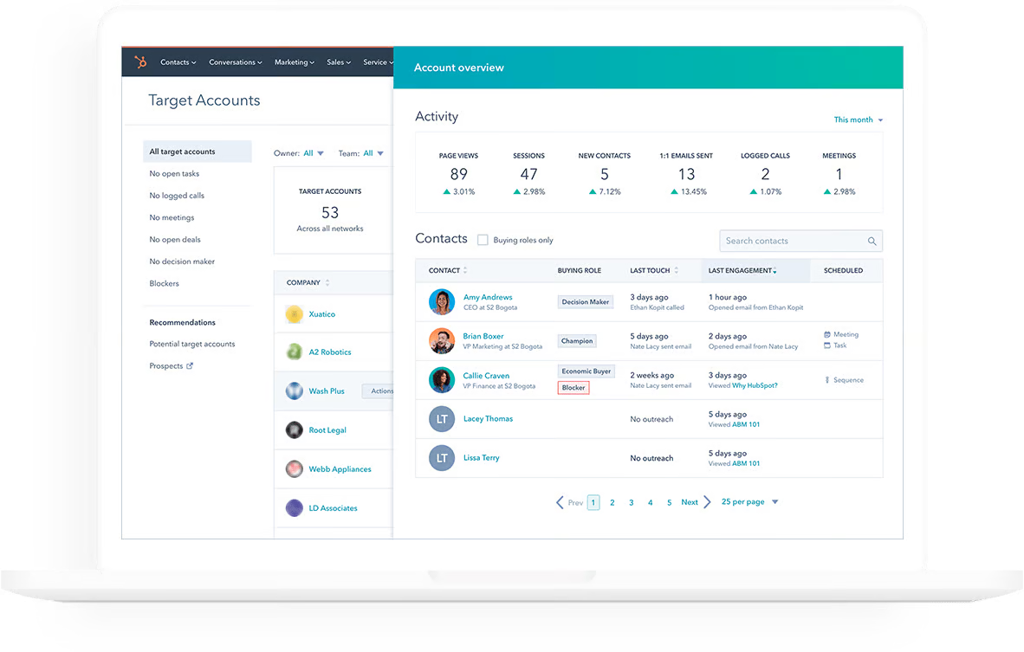Open the Marketing menu

pyautogui.click(x=294, y=61)
